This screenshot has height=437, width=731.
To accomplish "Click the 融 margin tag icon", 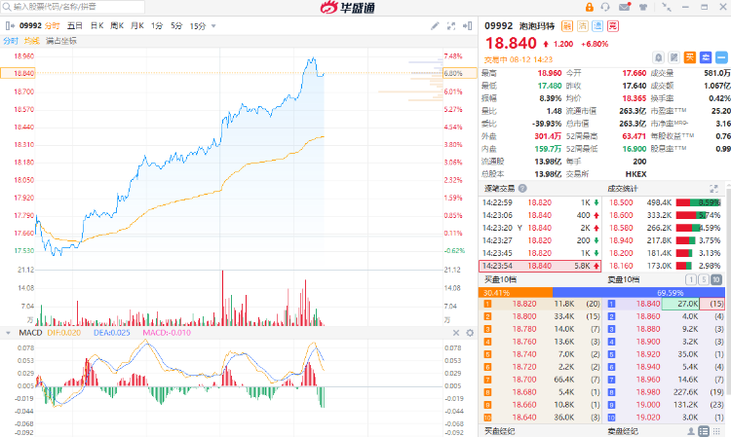I will pyautogui.click(x=567, y=26).
